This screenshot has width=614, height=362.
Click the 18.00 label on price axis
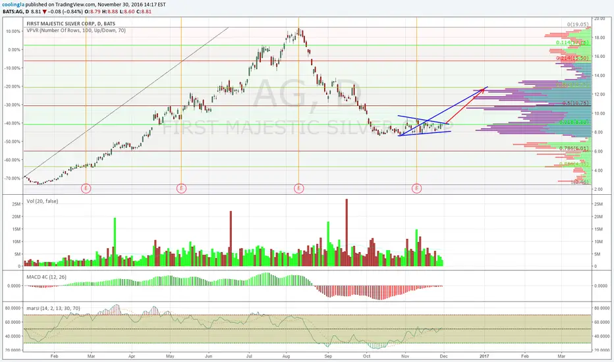tap(600, 38)
